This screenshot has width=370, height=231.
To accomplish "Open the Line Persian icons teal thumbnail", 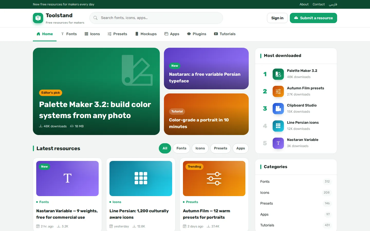I will coord(141,178).
